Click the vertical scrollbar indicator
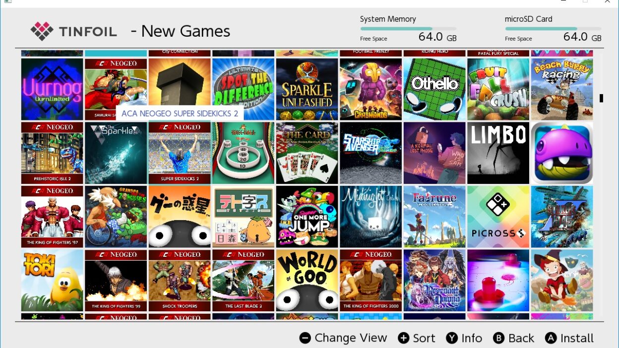 pyautogui.click(x=601, y=98)
